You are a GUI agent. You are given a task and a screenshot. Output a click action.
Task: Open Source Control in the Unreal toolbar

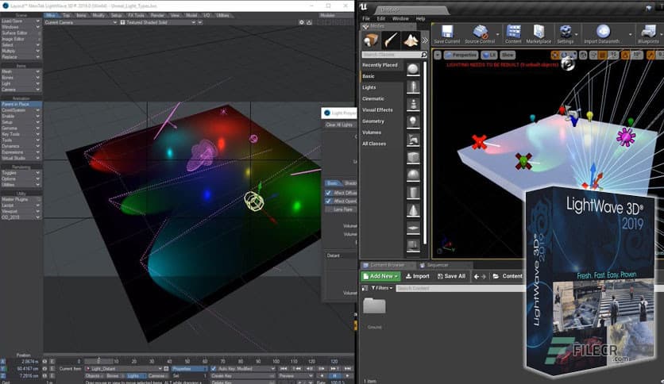(x=480, y=34)
